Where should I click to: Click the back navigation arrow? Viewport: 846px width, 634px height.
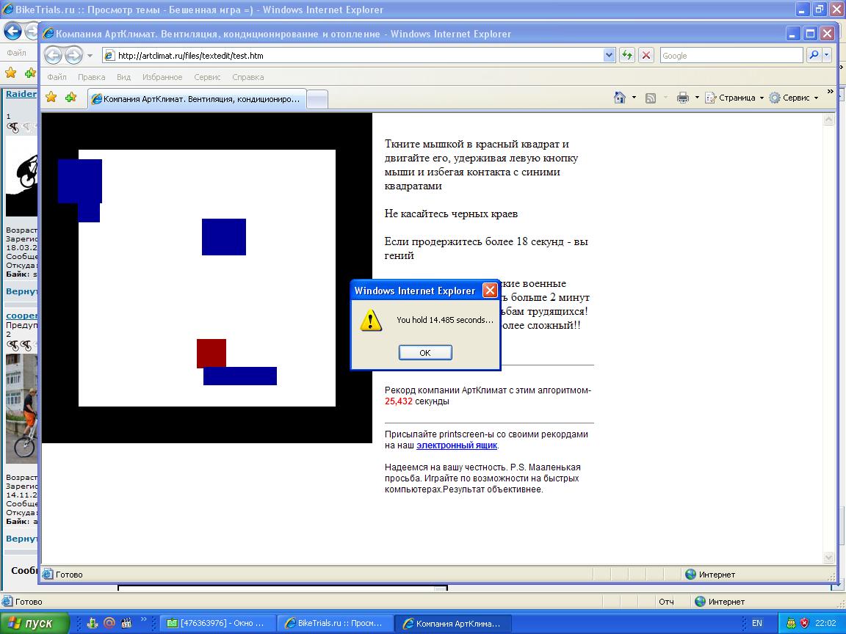tap(53, 56)
